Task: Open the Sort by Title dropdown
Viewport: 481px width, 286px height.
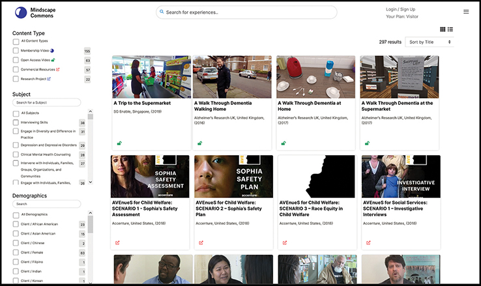Action: coord(429,42)
